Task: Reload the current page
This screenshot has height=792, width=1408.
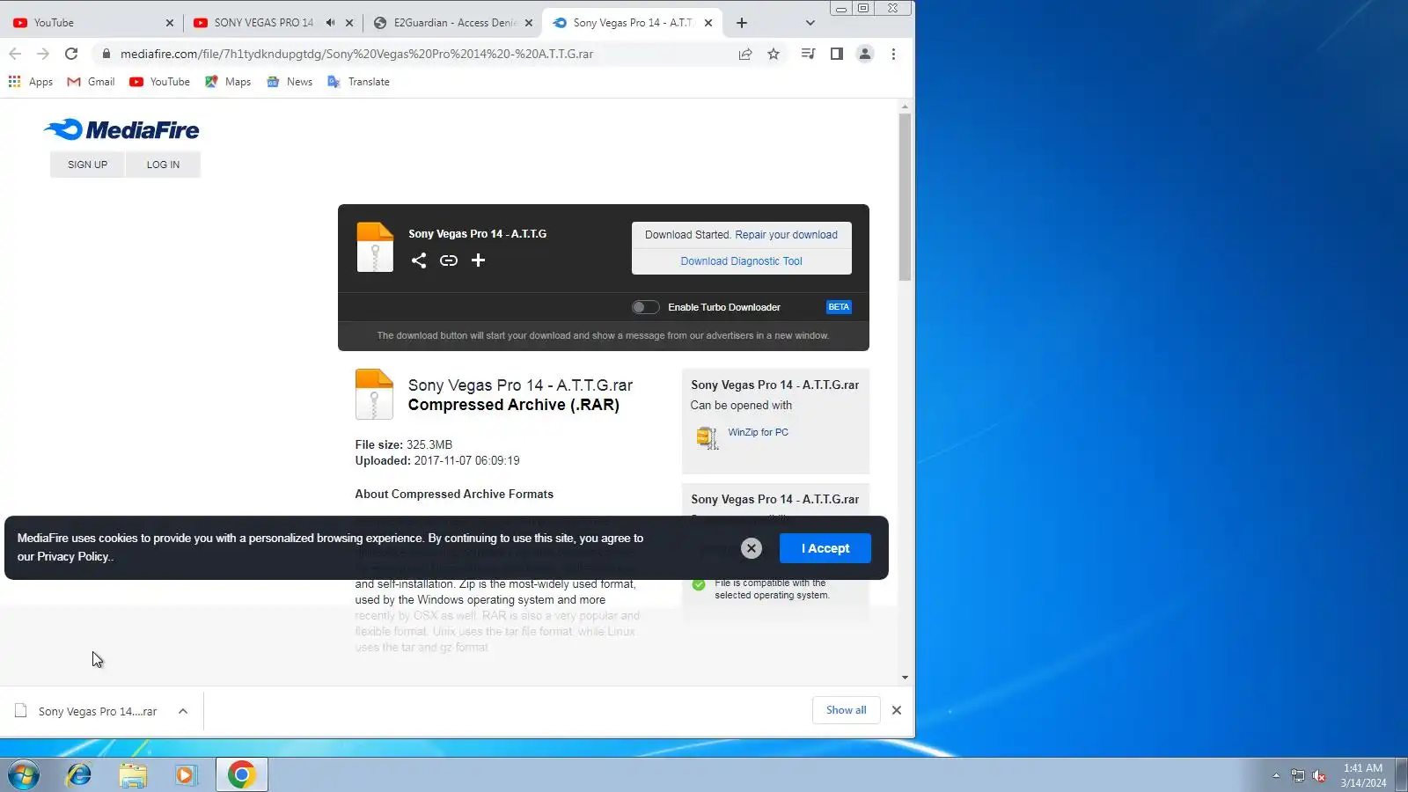Action: 71,54
